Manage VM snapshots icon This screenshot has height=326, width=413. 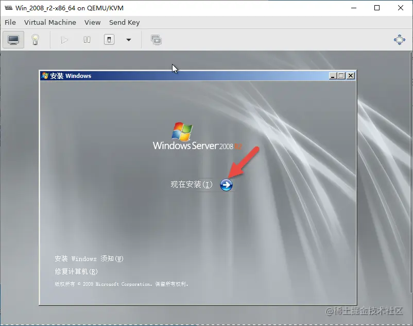[x=157, y=40]
